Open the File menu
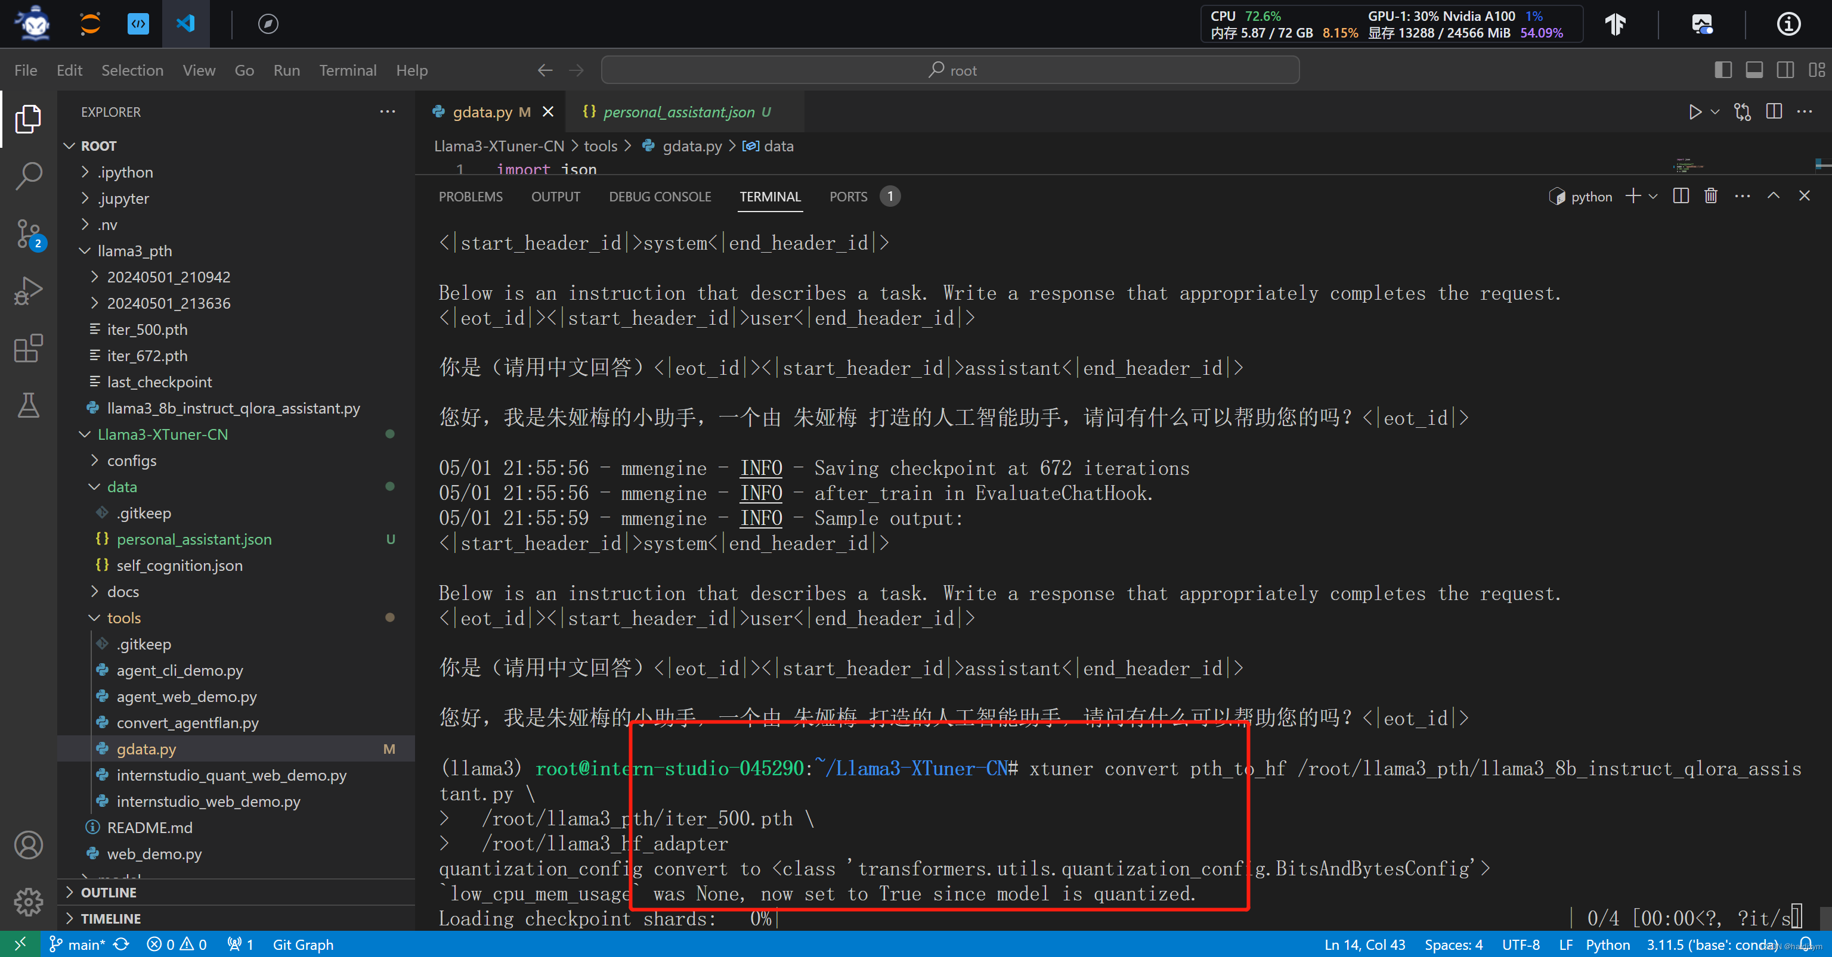This screenshot has height=957, width=1832. 26,70
